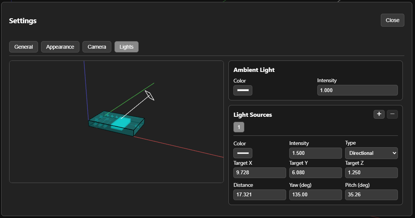Open the Camera tab
This screenshot has height=218, width=415.
tap(97, 47)
